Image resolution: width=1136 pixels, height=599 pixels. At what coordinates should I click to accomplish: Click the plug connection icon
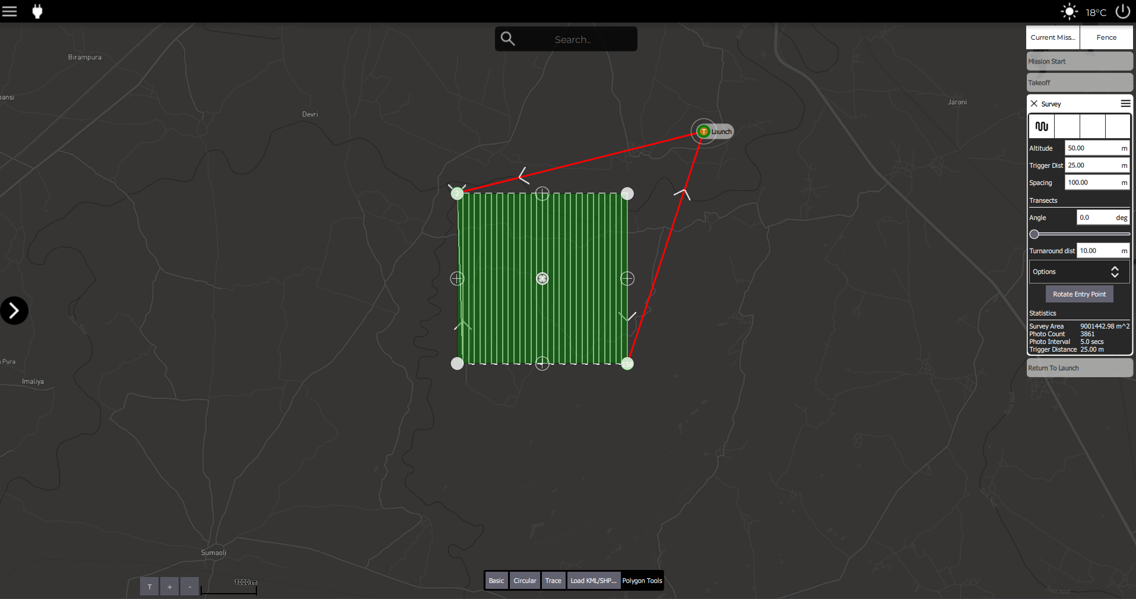(x=37, y=11)
